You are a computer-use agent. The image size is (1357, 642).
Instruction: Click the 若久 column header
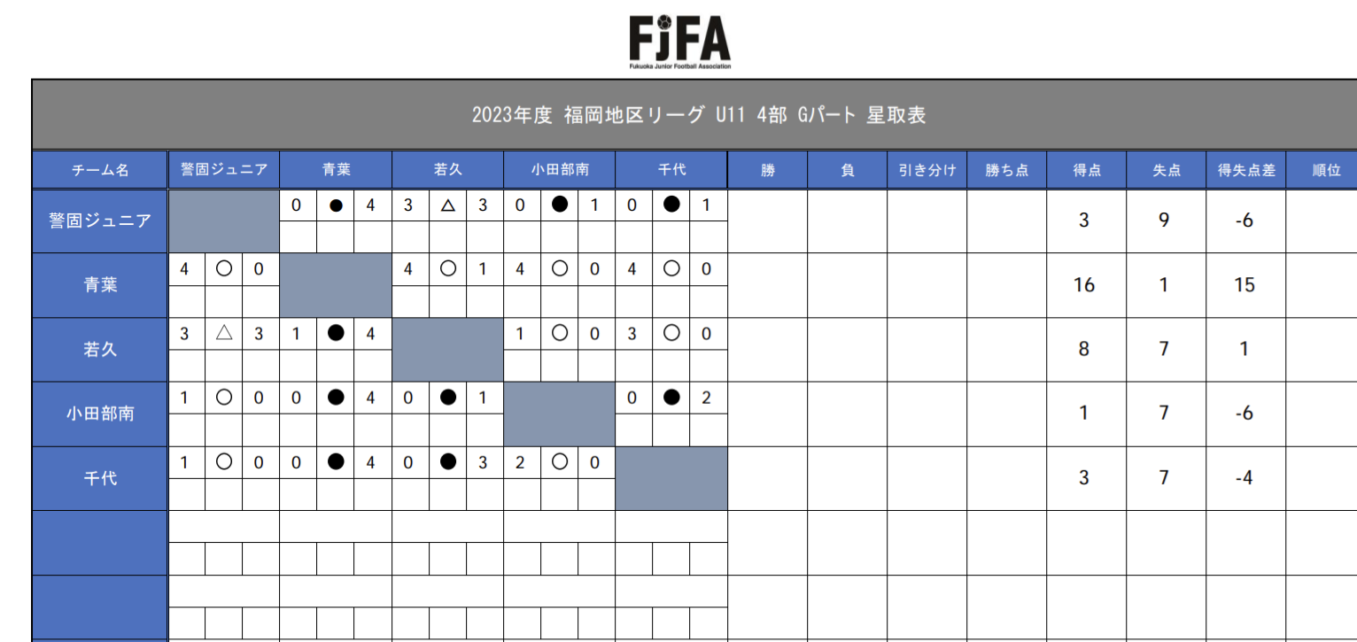pos(447,170)
